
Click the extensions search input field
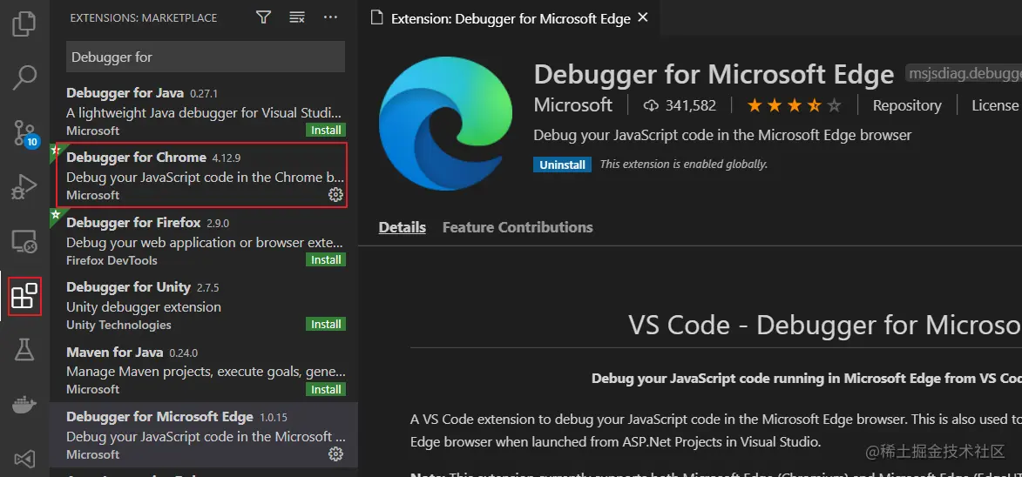click(x=206, y=57)
